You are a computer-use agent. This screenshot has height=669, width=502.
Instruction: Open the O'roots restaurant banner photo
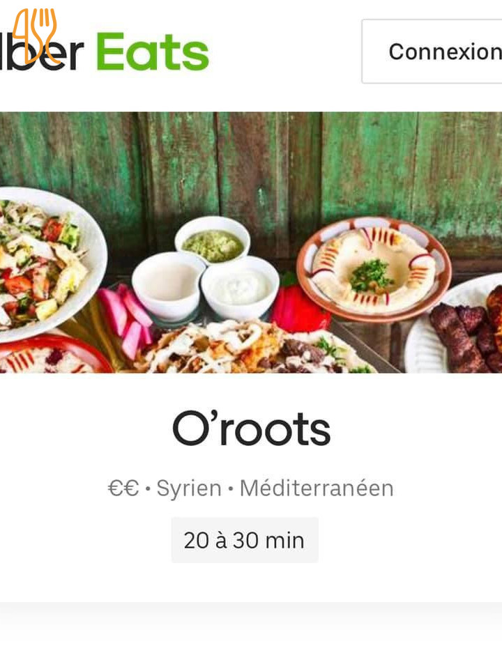point(251,243)
